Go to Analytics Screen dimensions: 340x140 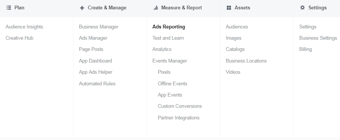click(162, 49)
